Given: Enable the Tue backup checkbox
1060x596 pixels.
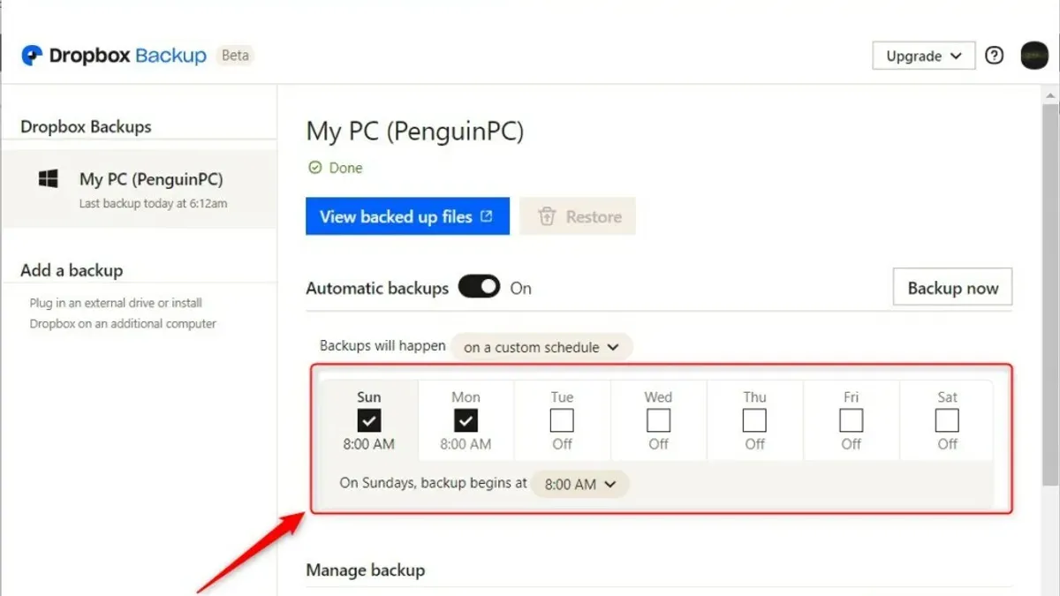Looking at the screenshot, I should (x=562, y=420).
